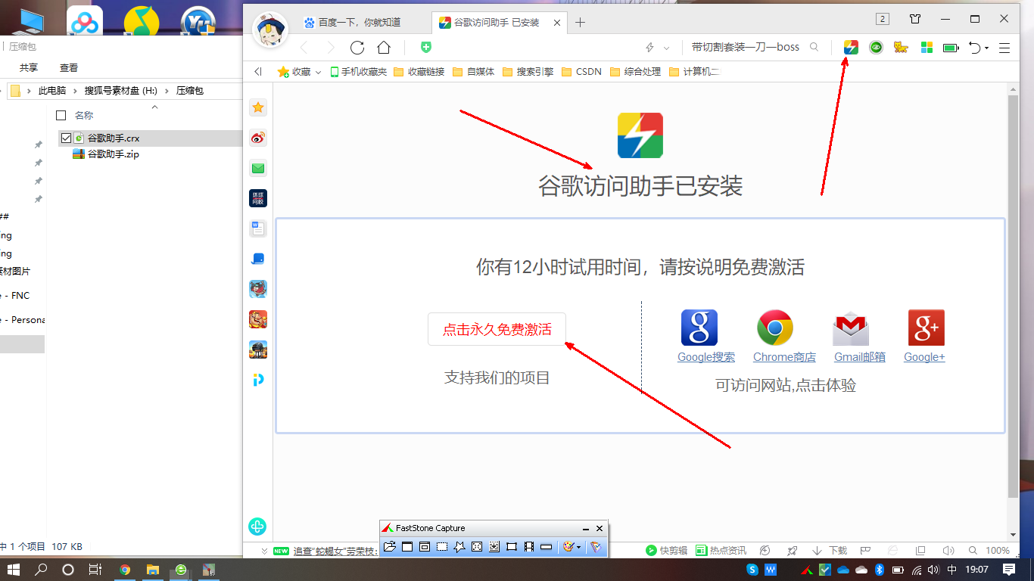The image size is (1034, 581).
Task: Expand the bottom news ticker chevron
Action: [x=263, y=551]
